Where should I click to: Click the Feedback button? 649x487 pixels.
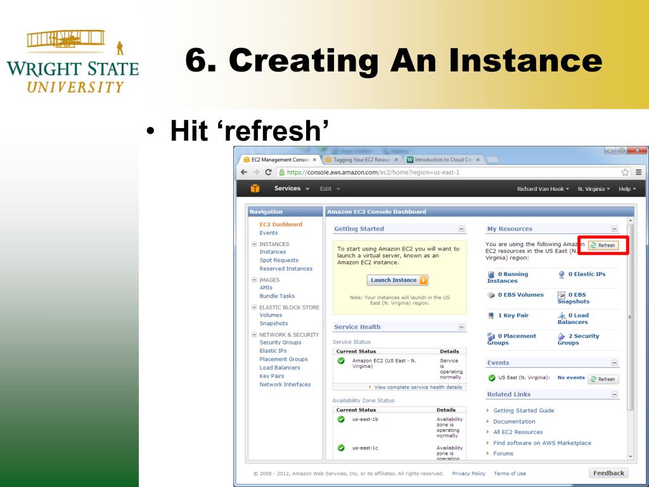(x=608, y=473)
